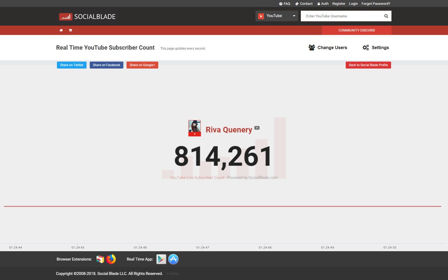
Task: Click the Riva Quenery channel name
Action: click(229, 130)
